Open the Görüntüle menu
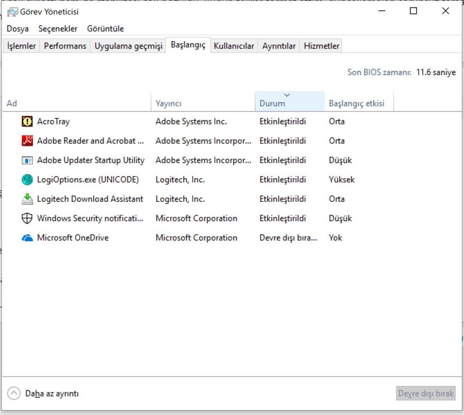The height and width of the screenshot is (415, 464). pyautogui.click(x=105, y=29)
